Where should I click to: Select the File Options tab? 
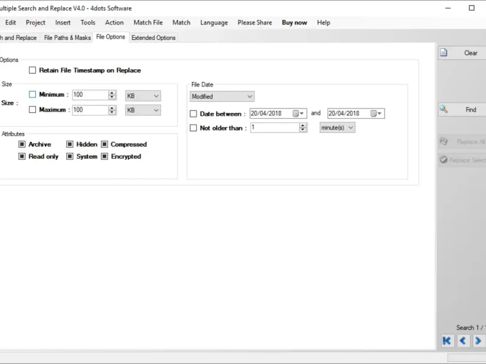pyautogui.click(x=111, y=37)
